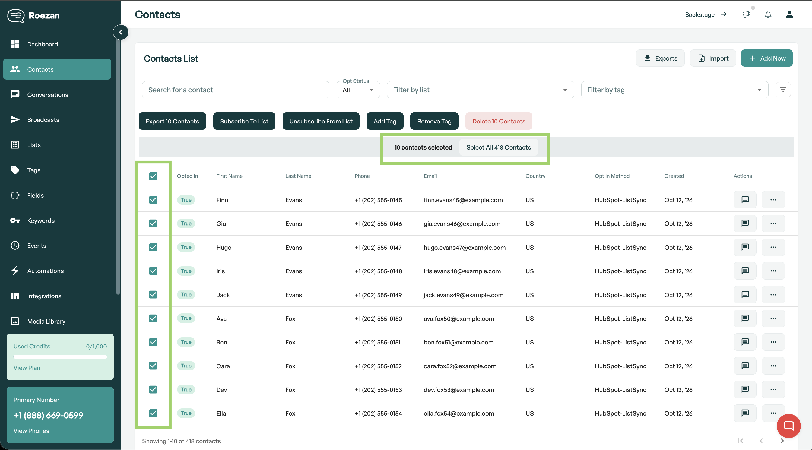Click Select All 418 Contacts
Image resolution: width=812 pixels, height=450 pixels.
point(499,147)
